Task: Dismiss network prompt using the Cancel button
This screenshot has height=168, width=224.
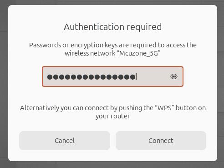Action: pos(65,141)
